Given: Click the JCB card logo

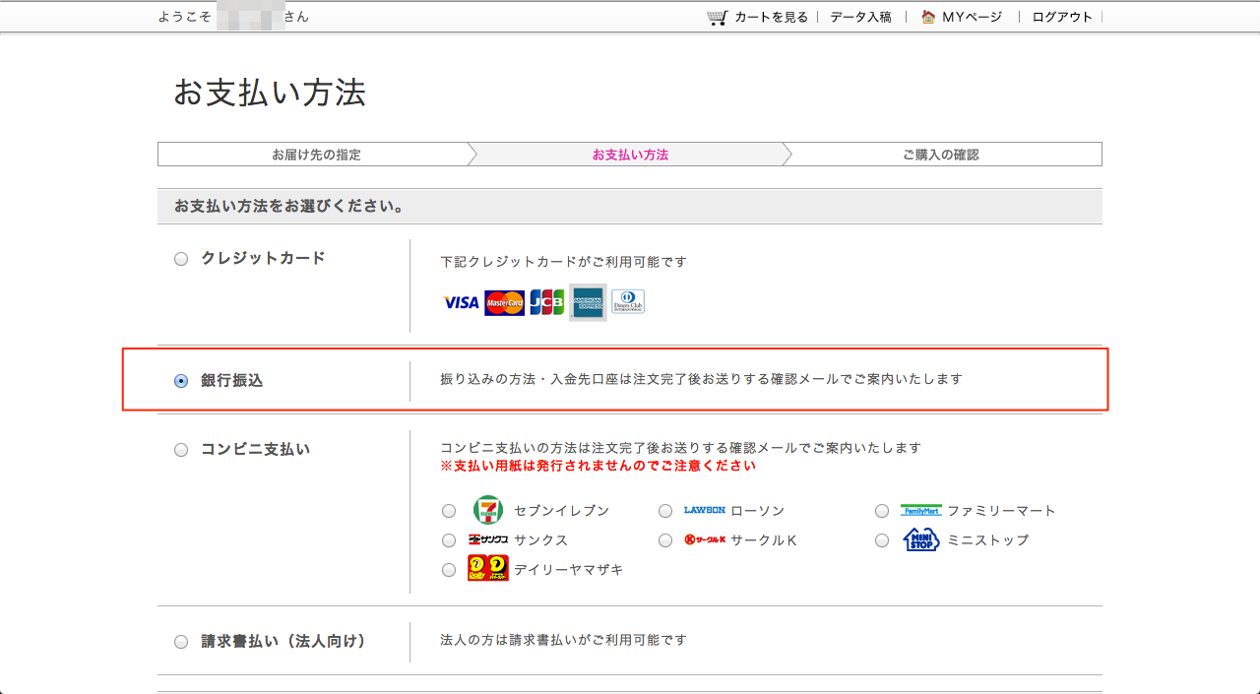Looking at the screenshot, I should click(546, 302).
